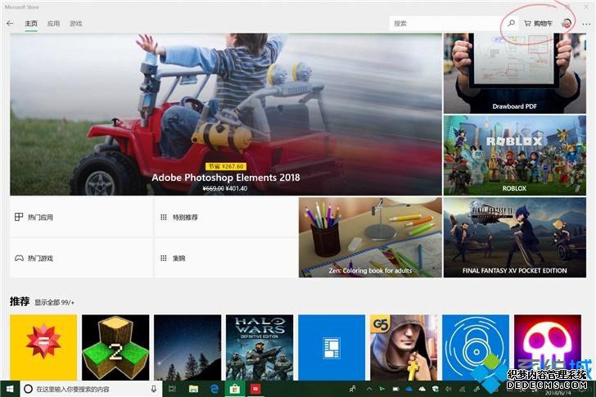Image resolution: width=596 pixels, height=397 pixels.
Task: Switch to the 应用 tab
Action: (x=53, y=24)
